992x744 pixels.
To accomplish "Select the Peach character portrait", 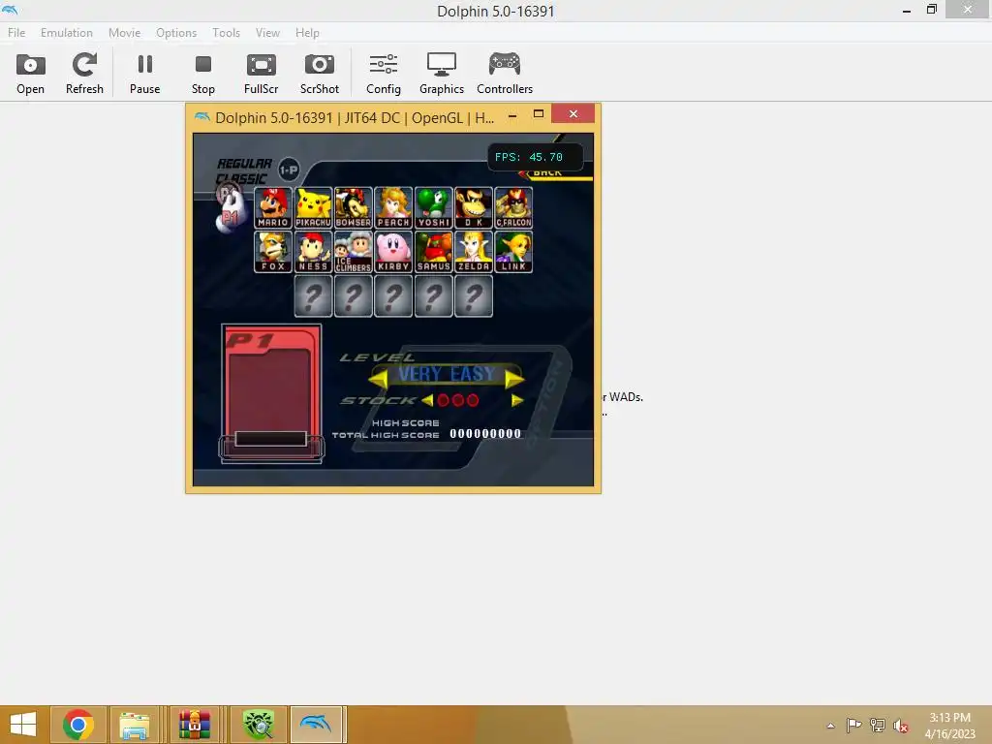I will click(x=393, y=207).
